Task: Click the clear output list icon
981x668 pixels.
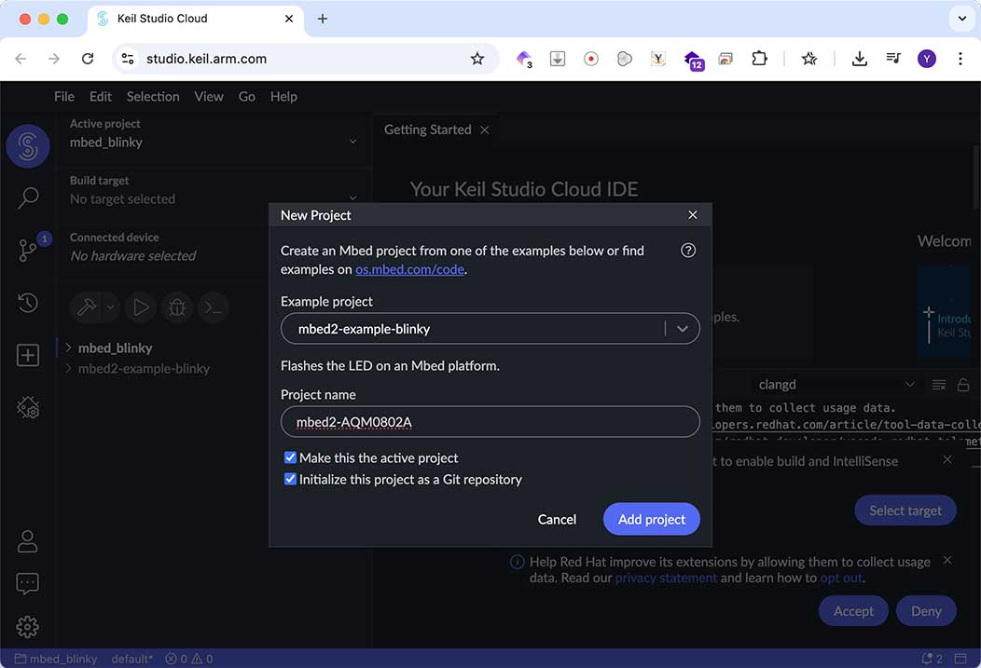Action: point(938,385)
